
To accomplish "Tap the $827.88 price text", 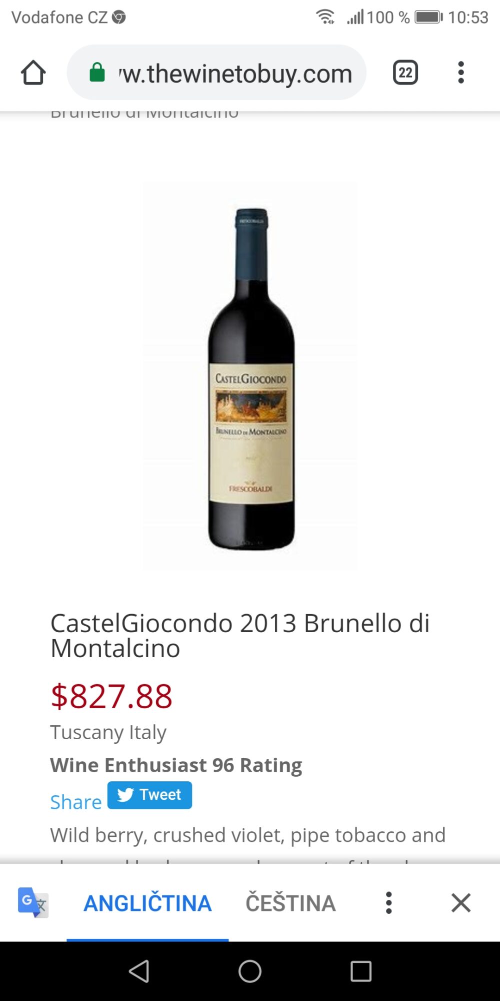I will pos(111,696).
